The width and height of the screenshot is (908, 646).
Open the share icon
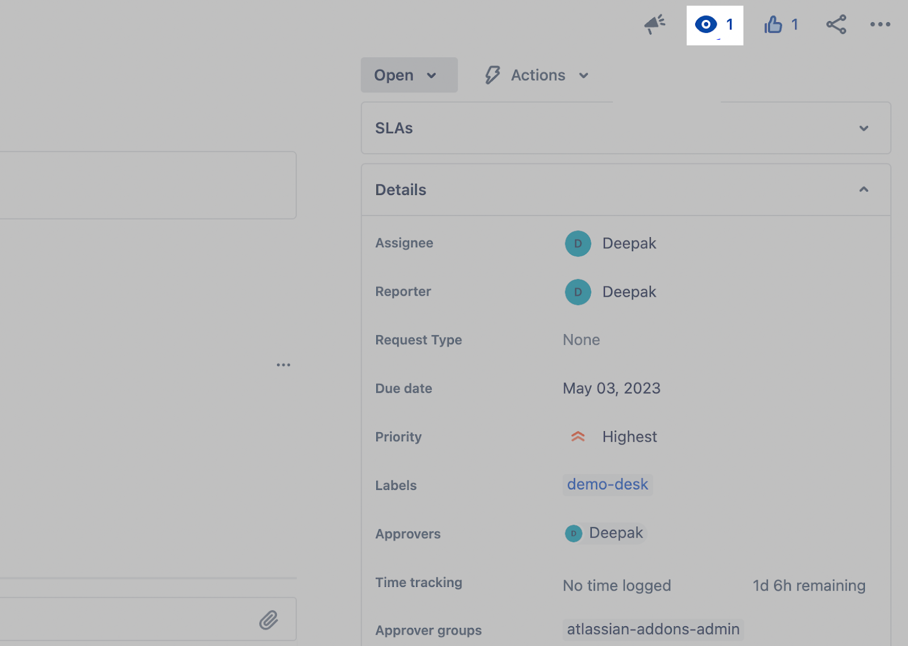(836, 24)
